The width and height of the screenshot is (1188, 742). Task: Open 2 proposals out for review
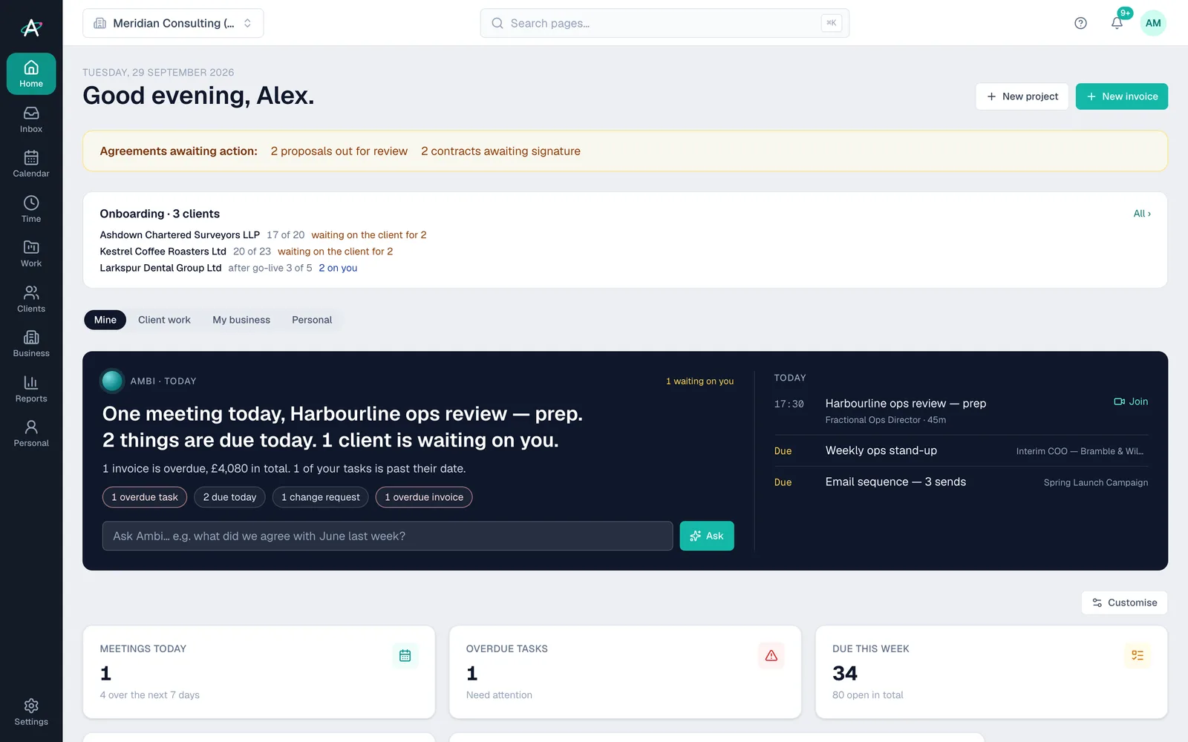click(x=339, y=151)
